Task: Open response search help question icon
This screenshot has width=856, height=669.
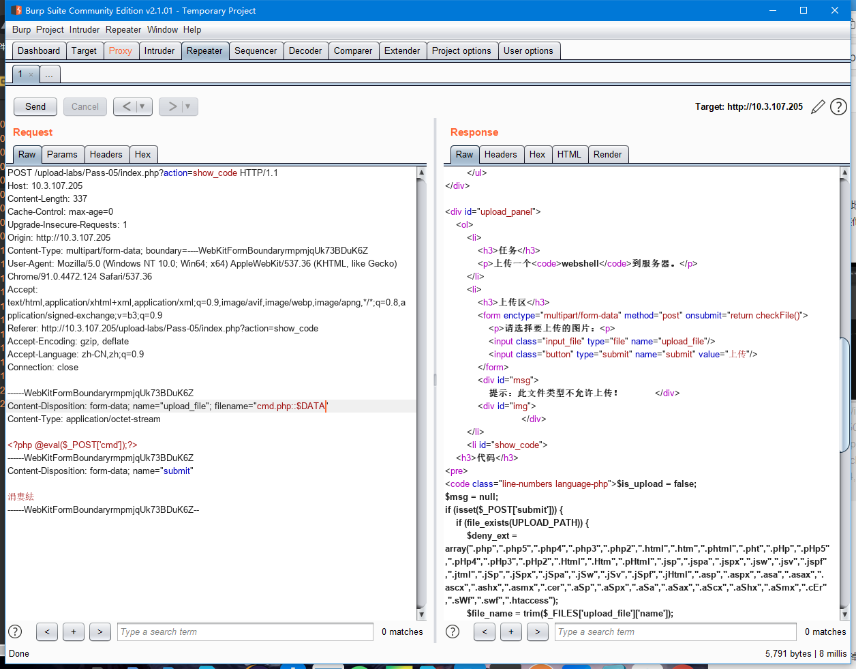Action: 453,631
